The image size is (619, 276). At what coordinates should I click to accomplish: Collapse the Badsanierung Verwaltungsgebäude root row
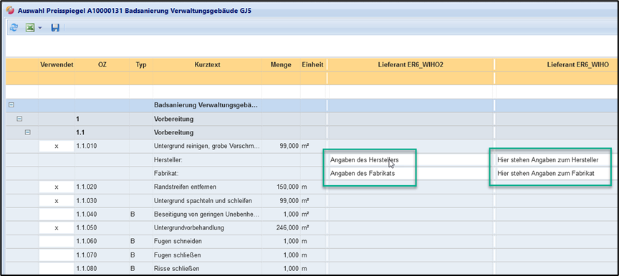tap(11, 105)
